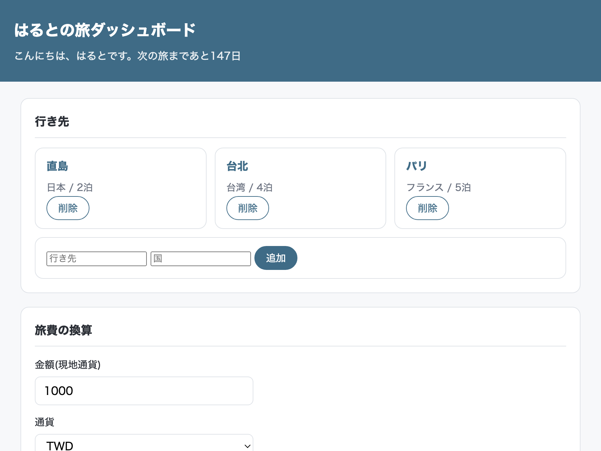Screen dimensions: 601x451
Task: Click the パリ card title
Action: (417, 166)
